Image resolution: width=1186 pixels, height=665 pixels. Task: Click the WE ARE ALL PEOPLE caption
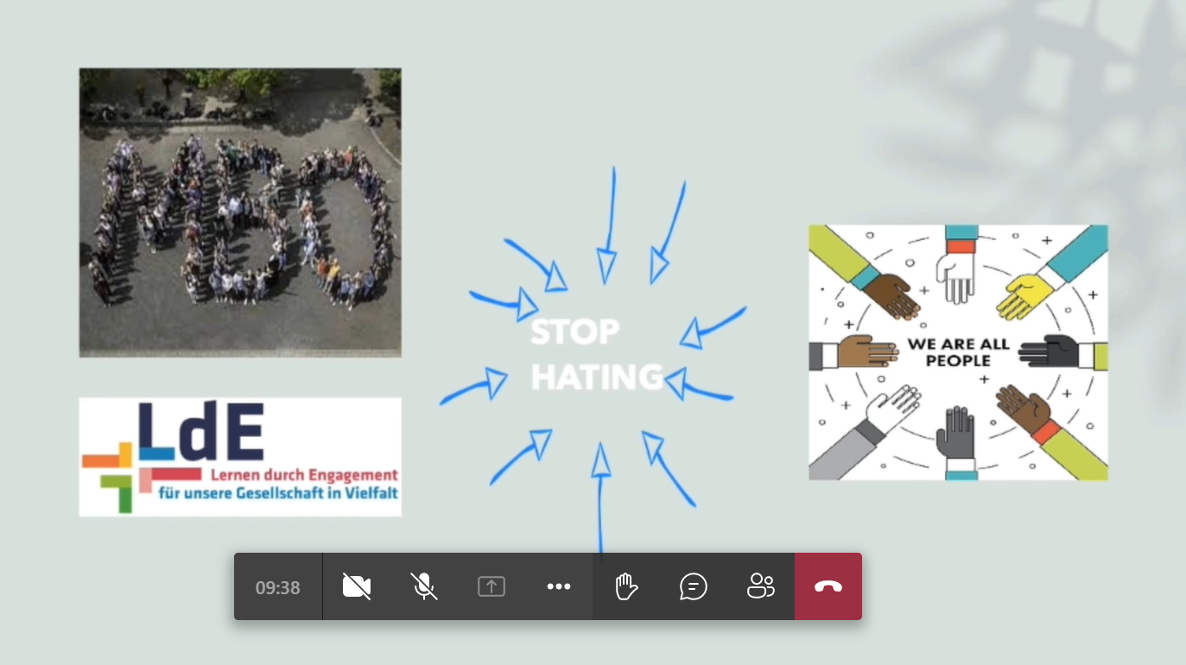click(958, 352)
